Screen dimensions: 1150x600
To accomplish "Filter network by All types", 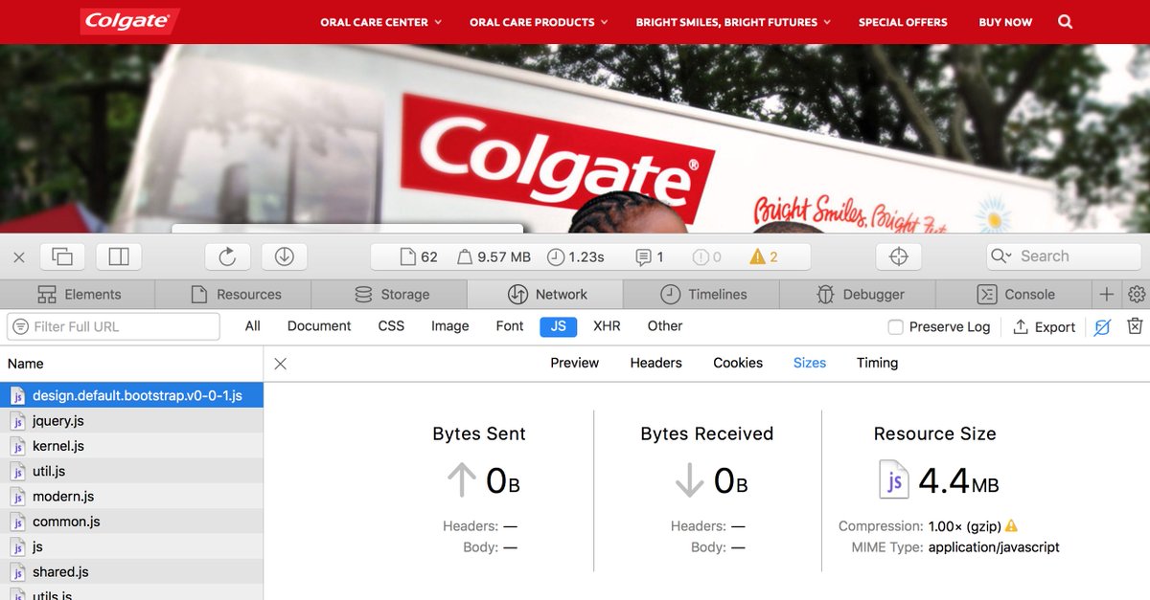I will pos(253,326).
